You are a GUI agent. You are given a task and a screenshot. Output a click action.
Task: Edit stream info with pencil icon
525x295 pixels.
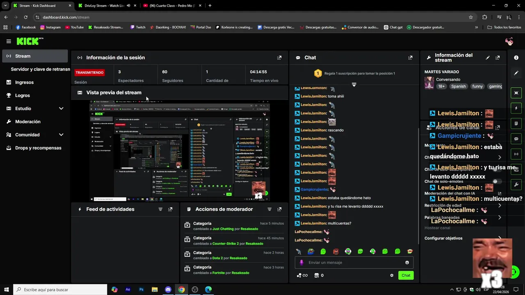488,58
